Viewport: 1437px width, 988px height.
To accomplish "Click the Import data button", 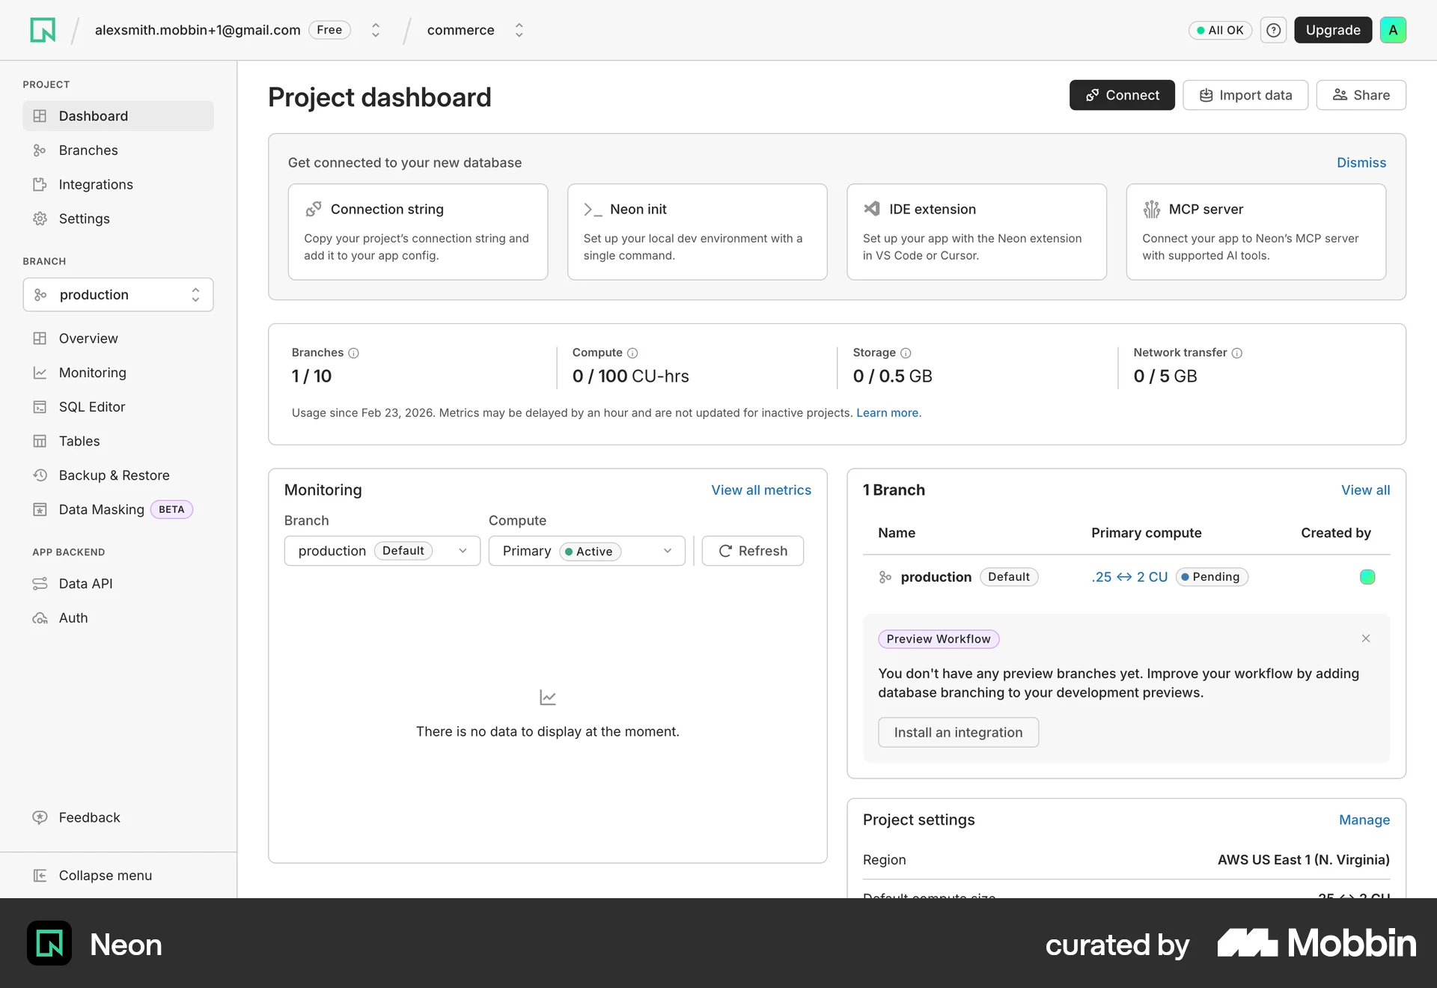I will click(1245, 95).
